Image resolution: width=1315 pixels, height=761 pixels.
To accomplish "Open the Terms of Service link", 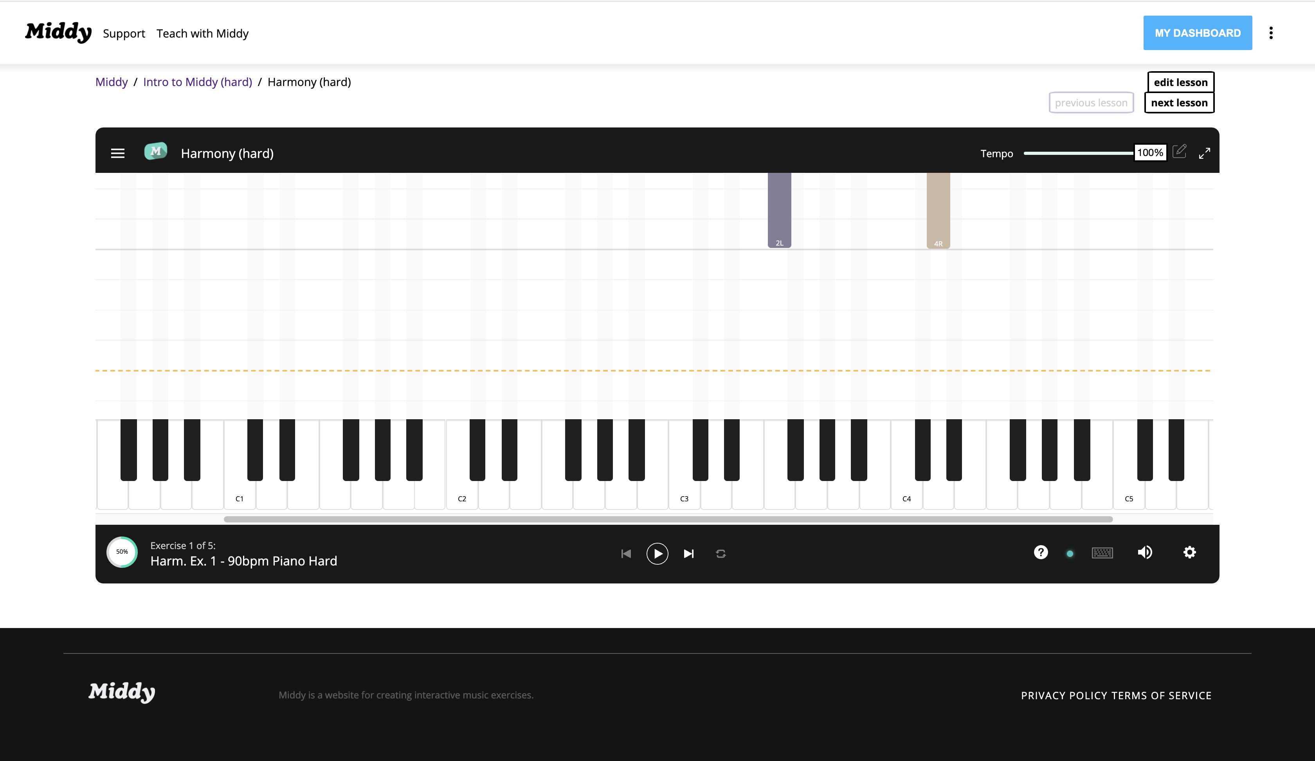I will click(1162, 695).
